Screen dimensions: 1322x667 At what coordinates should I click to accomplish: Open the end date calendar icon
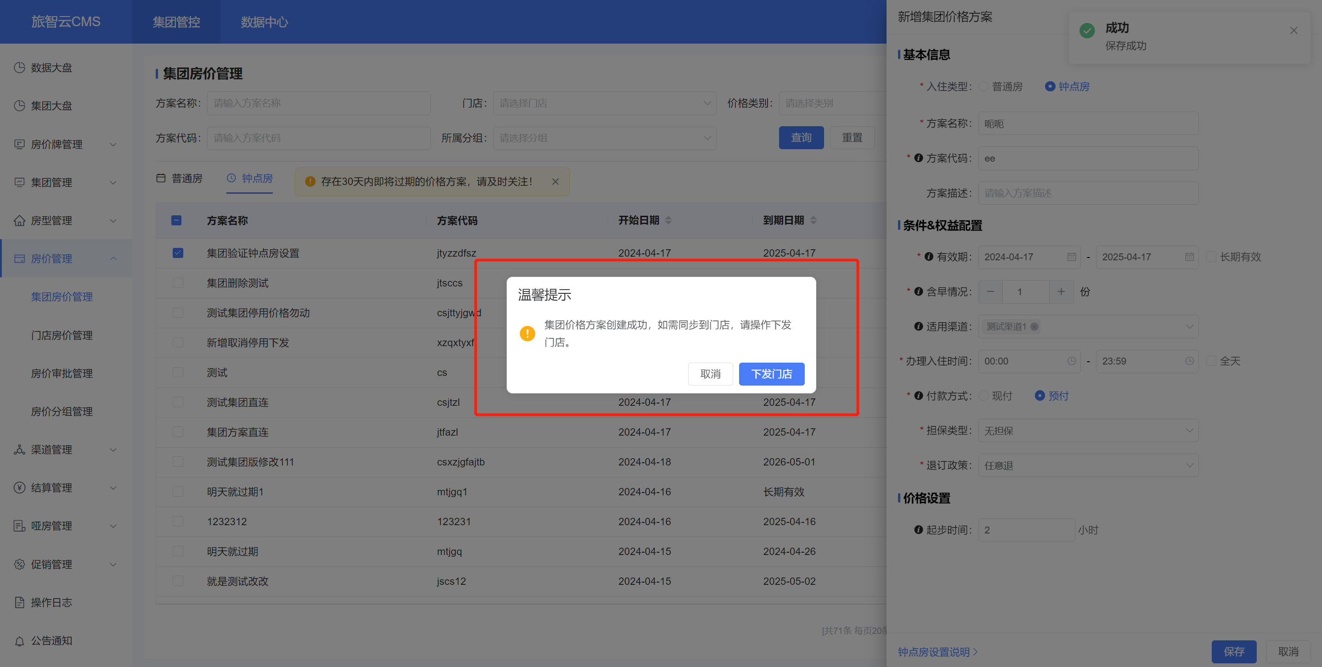[x=1190, y=257]
